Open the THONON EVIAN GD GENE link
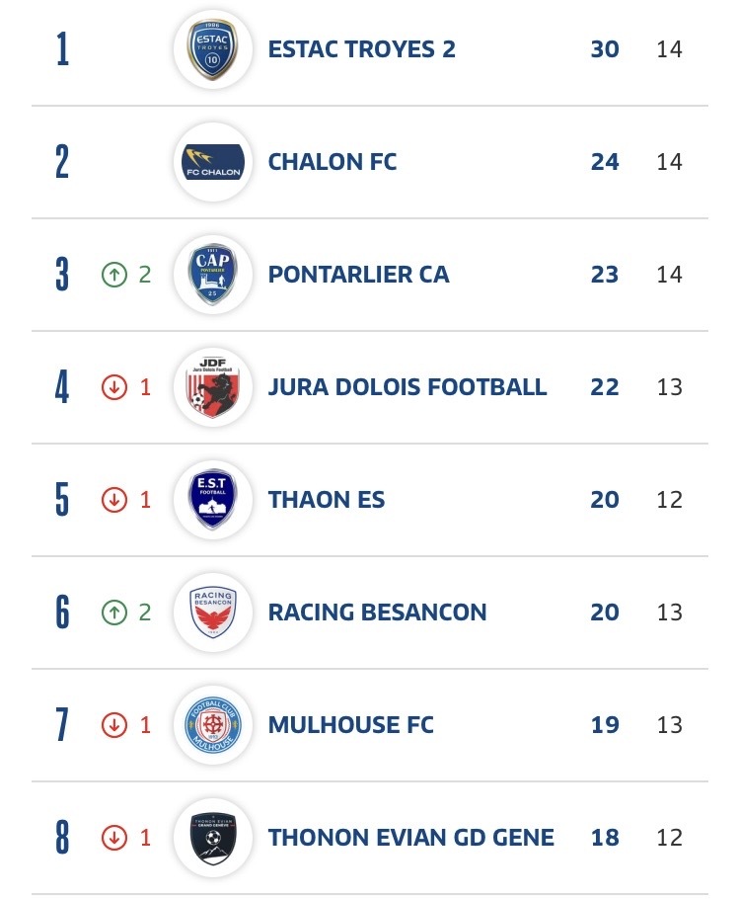The image size is (740, 899). click(x=410, y=838)
